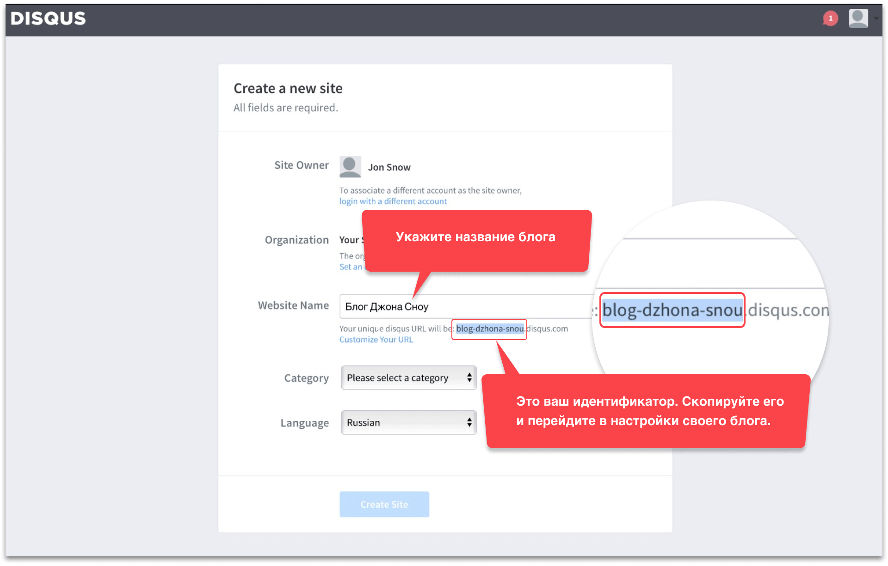Click the Jon Snow owner name

click(x=389, y=167)
